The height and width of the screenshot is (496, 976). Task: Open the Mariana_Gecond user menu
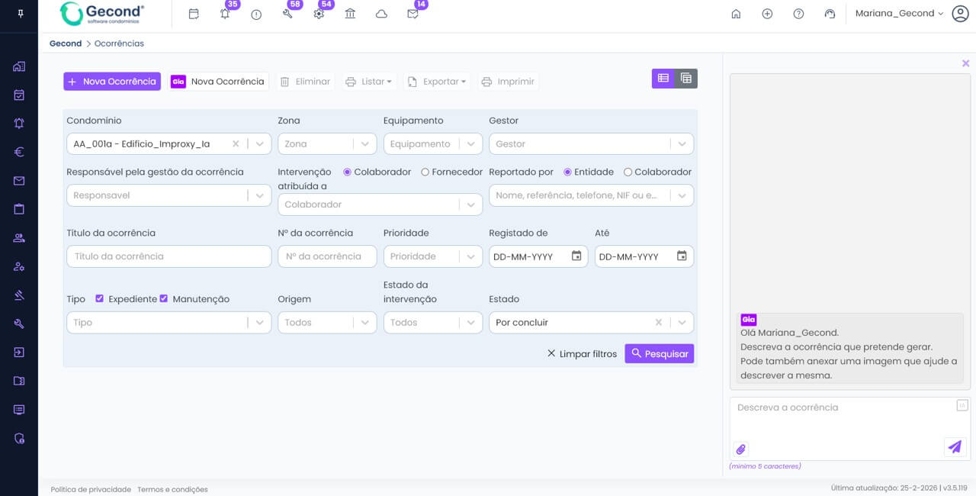point(899,14)
